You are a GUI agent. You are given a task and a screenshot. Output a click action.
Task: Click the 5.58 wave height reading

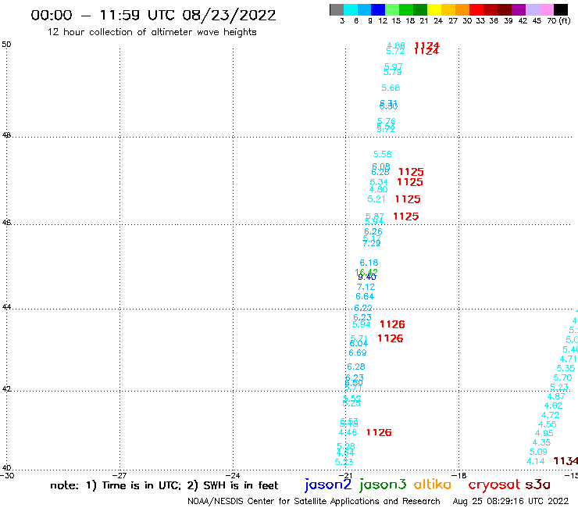[382, 154]
